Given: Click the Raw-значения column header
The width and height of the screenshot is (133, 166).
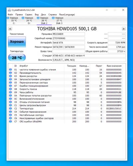Looking at the screenshot, I should [x=114, y=66].
